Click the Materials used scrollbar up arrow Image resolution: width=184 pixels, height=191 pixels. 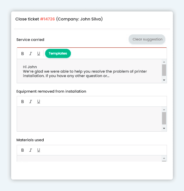[x=164, y=158]
